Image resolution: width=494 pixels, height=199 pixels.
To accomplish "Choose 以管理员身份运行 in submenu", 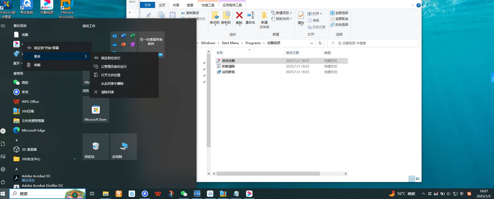I will pyautogui.click(x=124, y=66).
